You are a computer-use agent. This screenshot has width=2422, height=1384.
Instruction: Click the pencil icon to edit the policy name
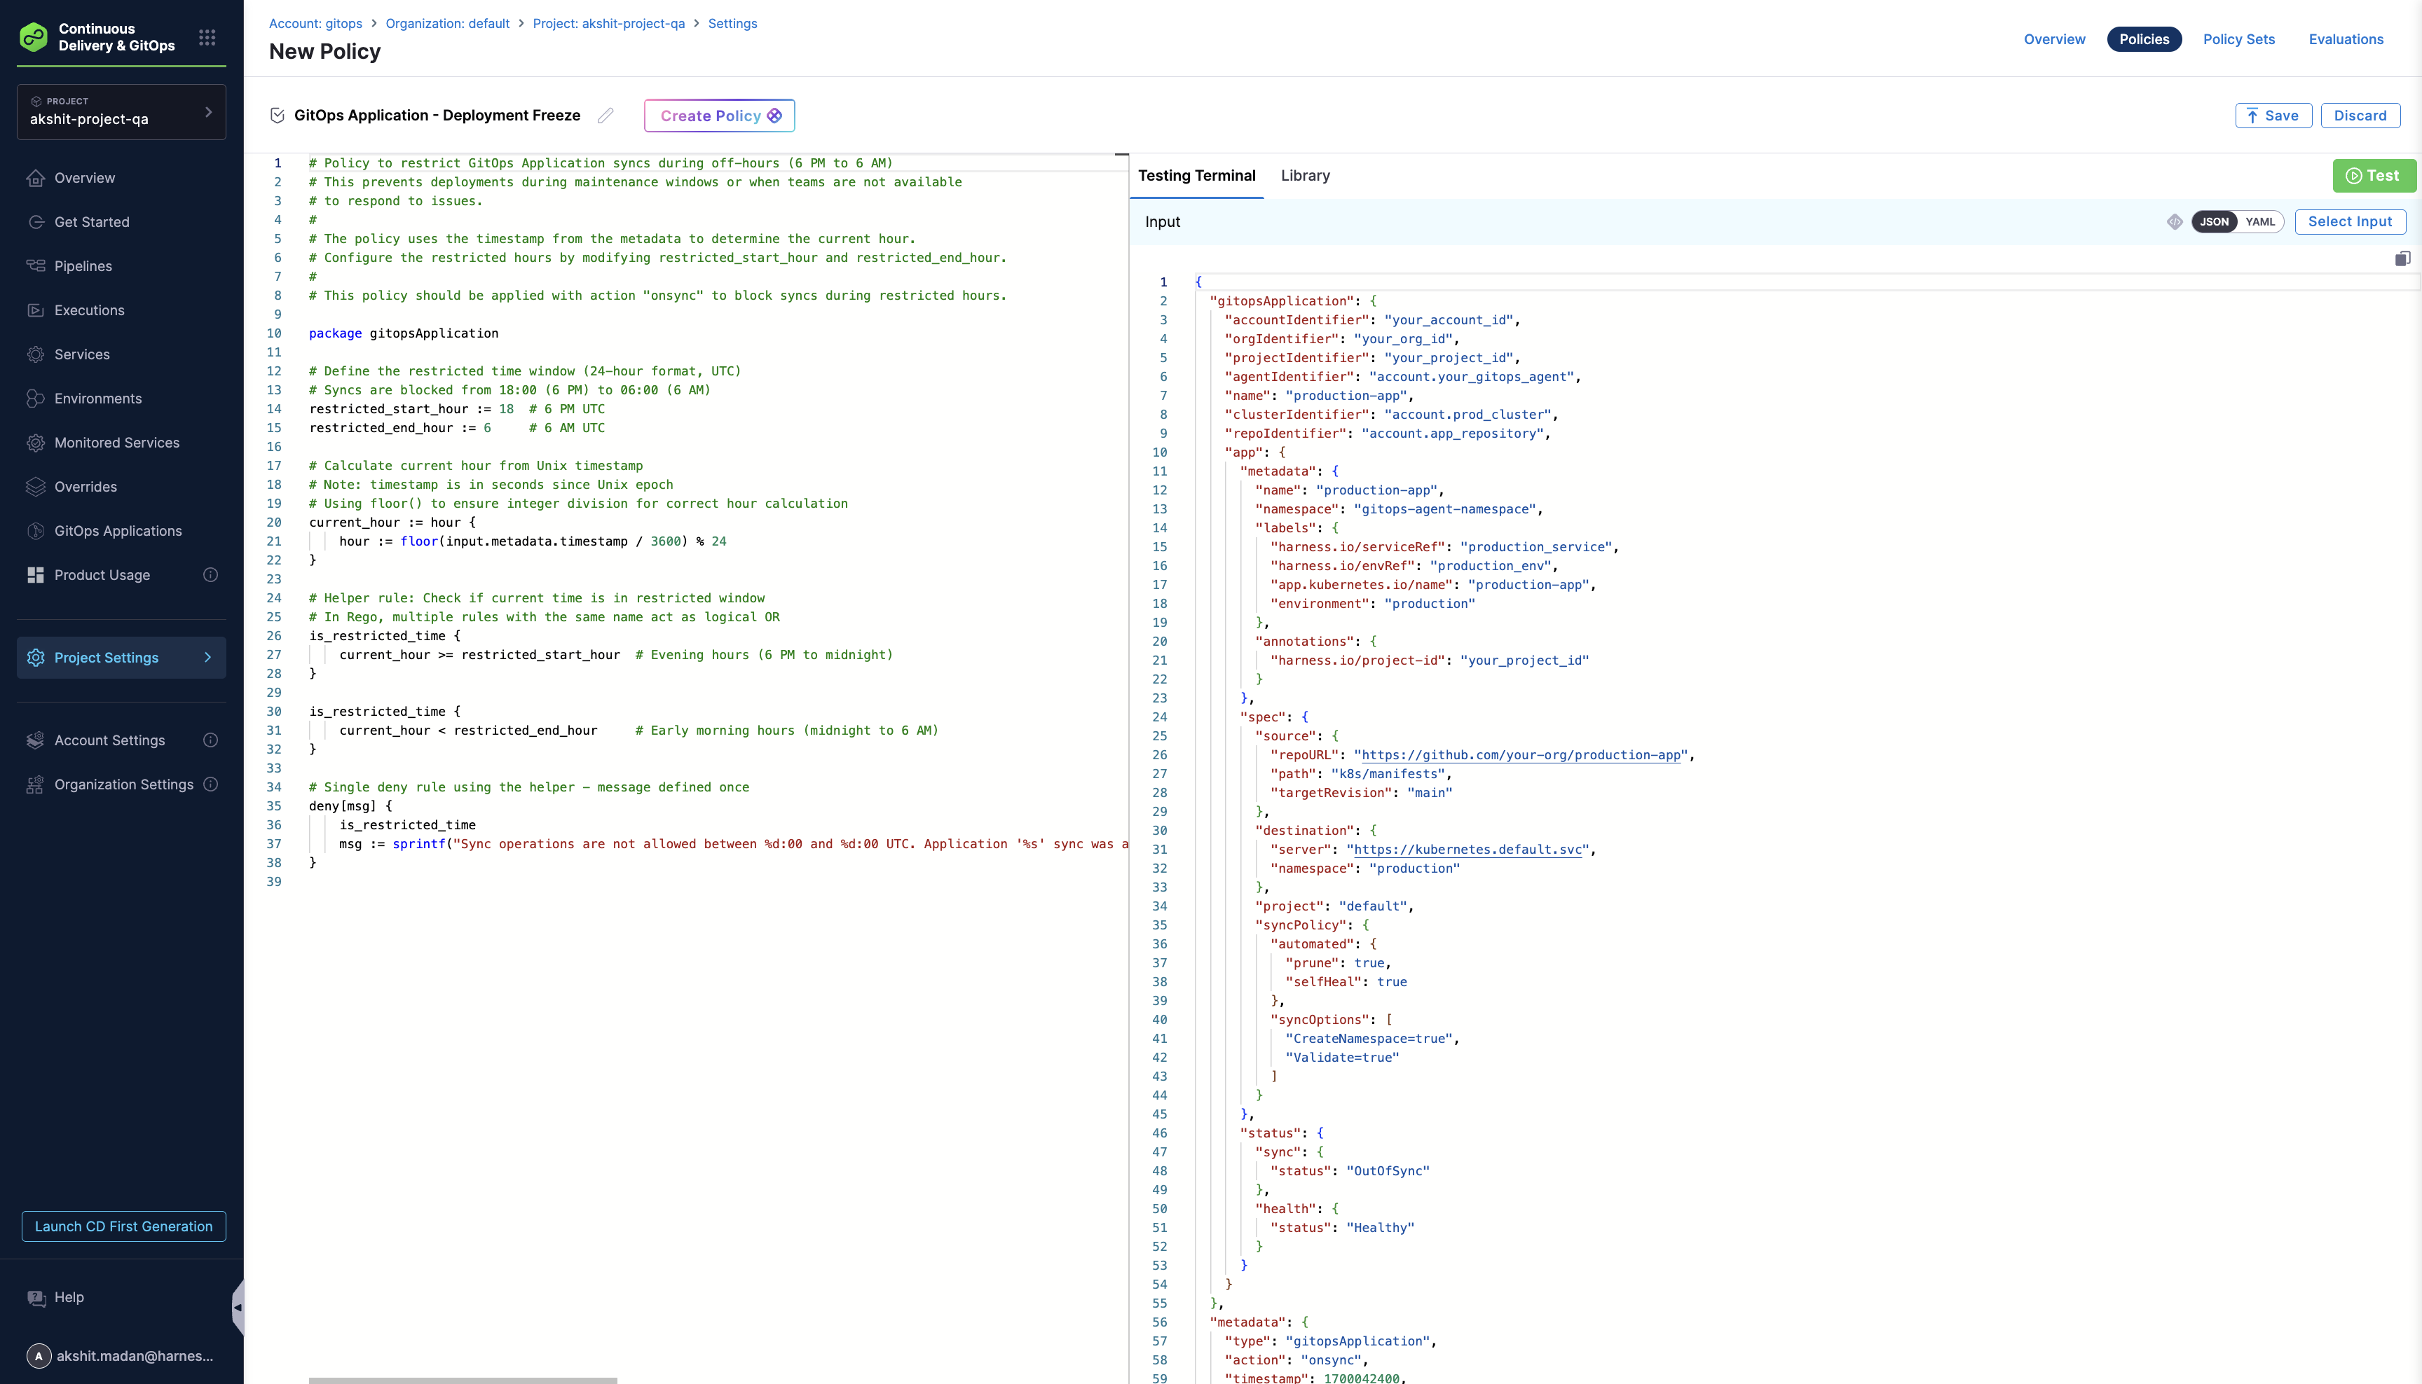click(x=605, y=115)
